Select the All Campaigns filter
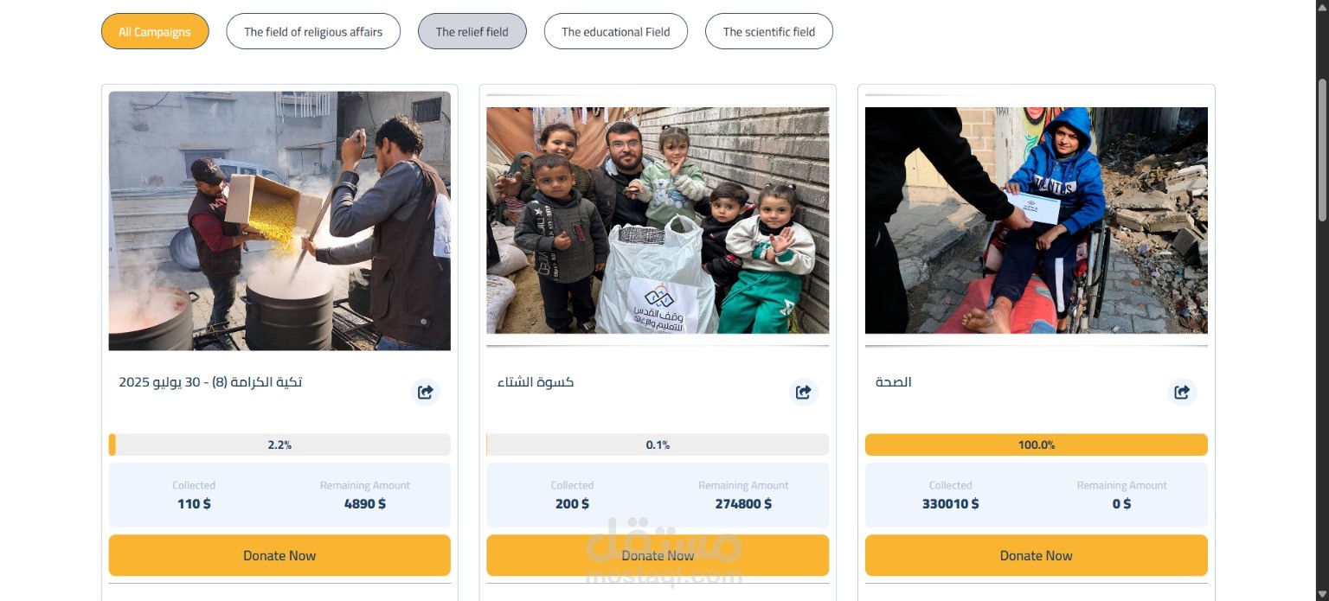Screen dimensions: 1329x601 tap(155, 32)
